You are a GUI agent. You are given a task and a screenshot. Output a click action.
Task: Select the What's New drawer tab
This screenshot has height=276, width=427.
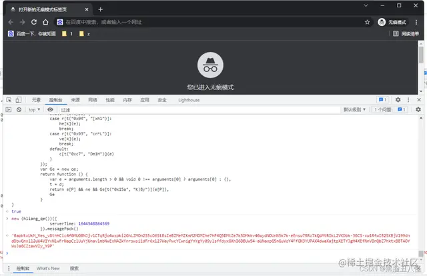[x=48, y=269]
